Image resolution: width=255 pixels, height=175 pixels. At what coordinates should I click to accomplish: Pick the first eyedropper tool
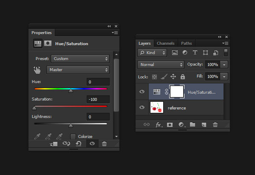click(x=37, y=136)
